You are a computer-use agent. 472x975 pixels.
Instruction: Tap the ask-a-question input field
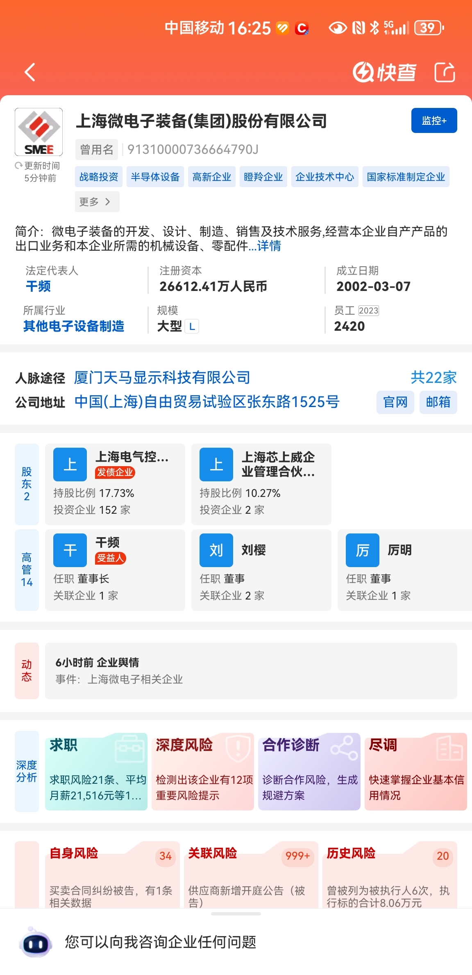(161, 942)
